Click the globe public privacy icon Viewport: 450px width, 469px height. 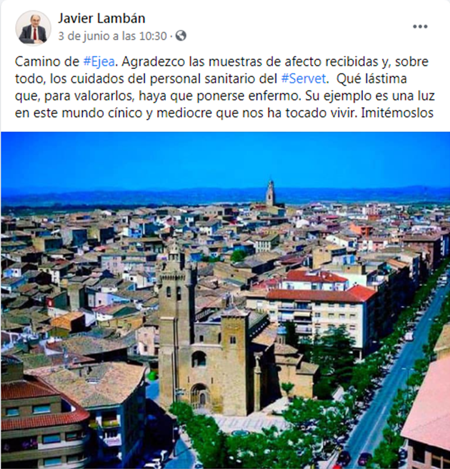pos(181,36)
